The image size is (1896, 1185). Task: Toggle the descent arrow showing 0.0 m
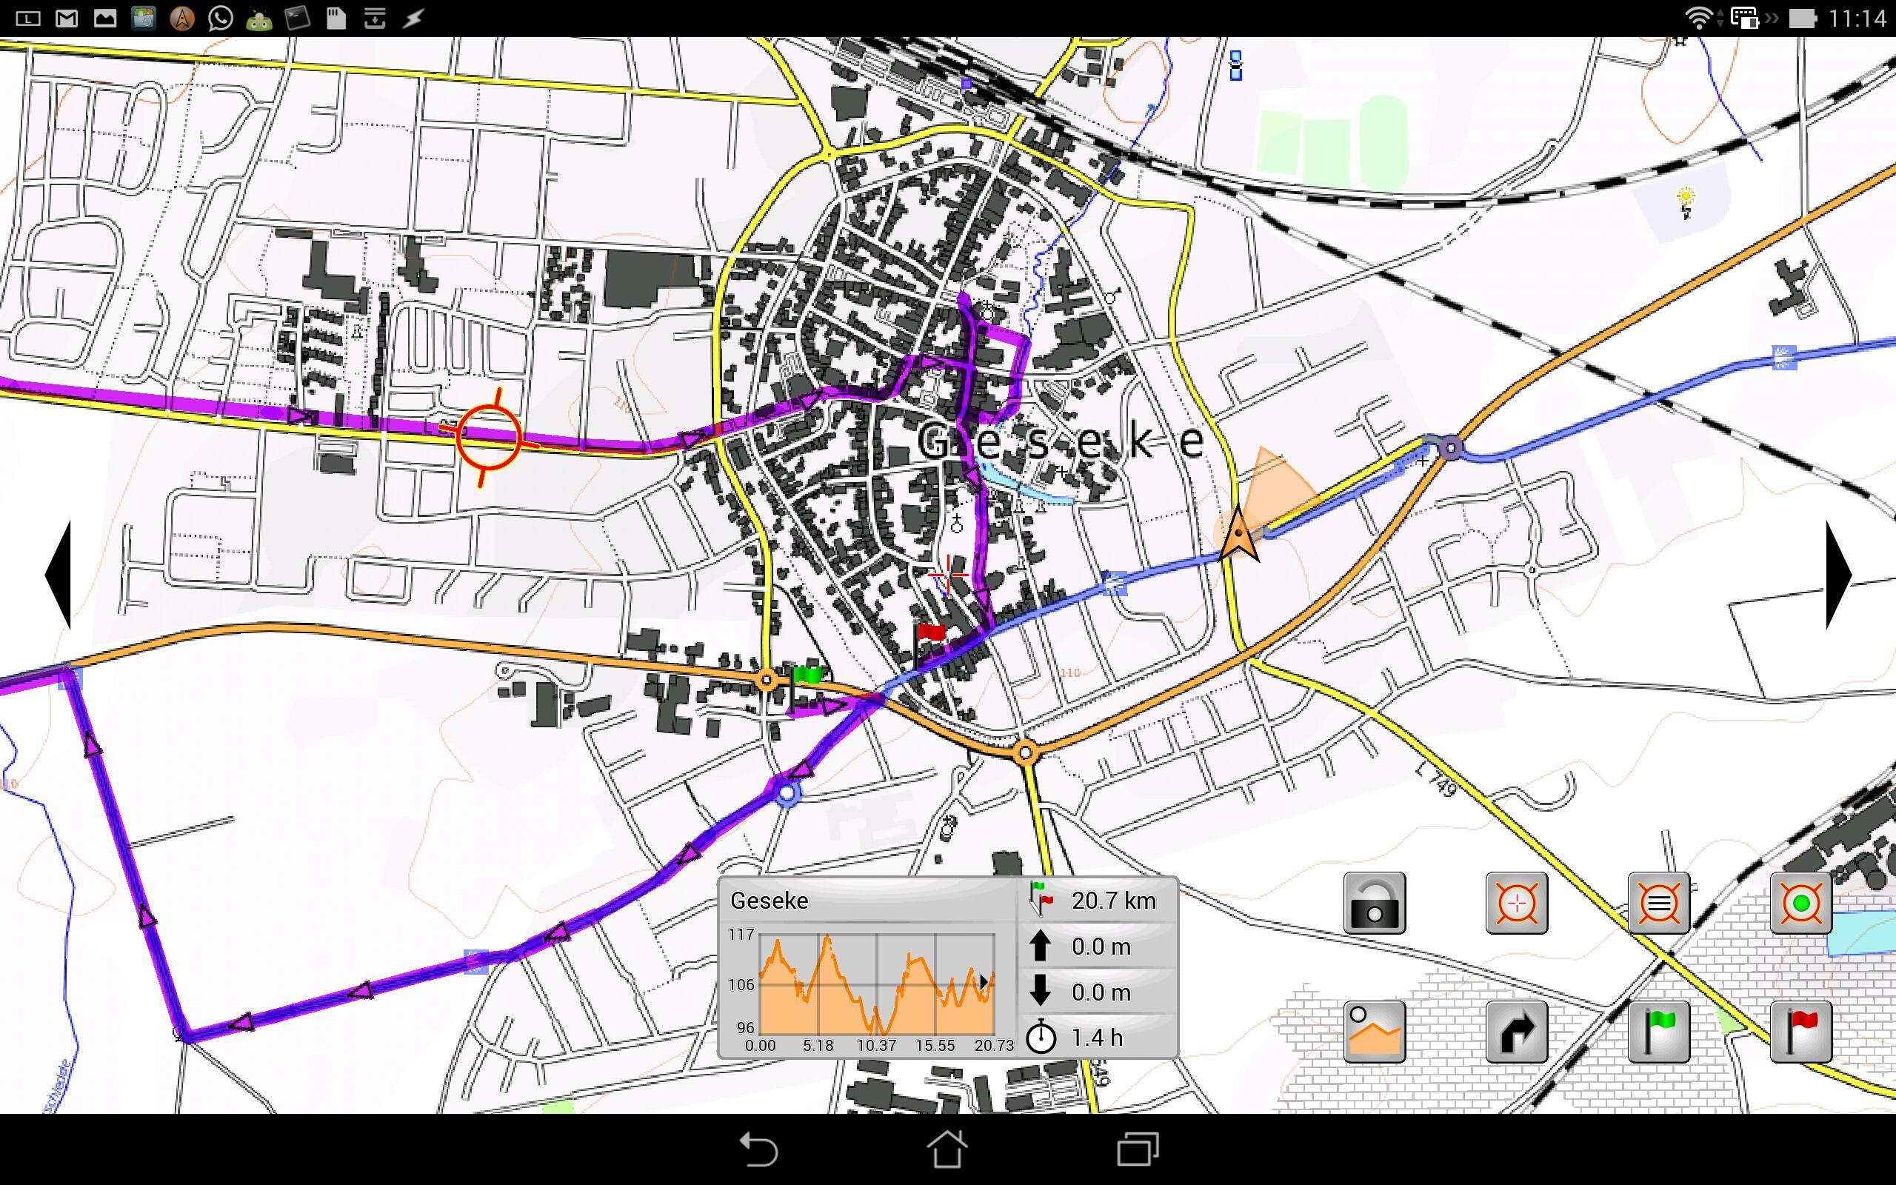pyautogui.click(x=1042, y=992)
